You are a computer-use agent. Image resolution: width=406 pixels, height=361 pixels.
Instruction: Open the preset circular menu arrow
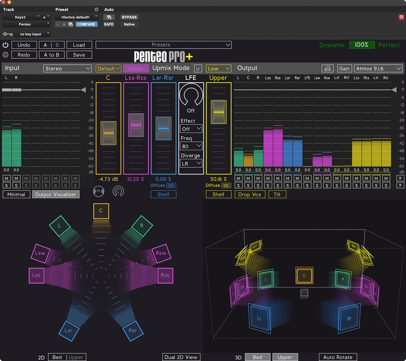(96, 9)
